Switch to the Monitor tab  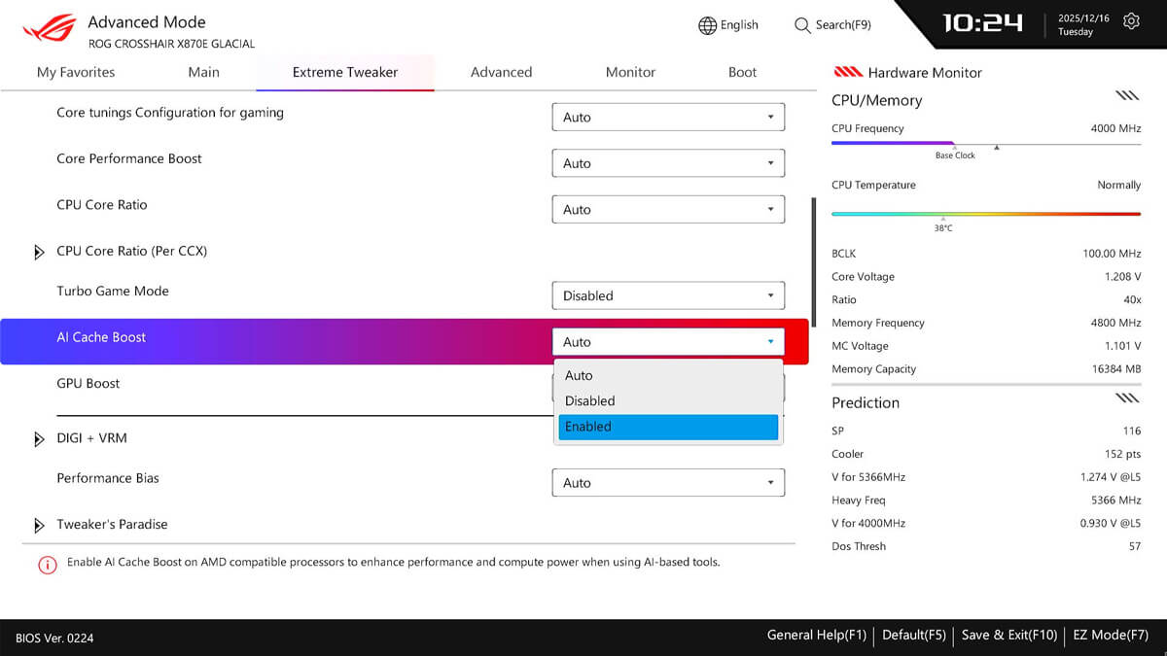coord(630,72)
